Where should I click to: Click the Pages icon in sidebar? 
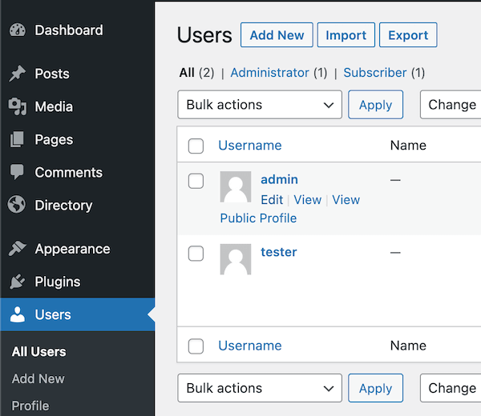[x=17, y=139]
